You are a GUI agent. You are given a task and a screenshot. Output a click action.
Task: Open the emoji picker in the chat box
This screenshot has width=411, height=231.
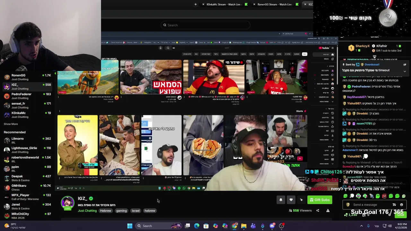[x=401, y=205]
